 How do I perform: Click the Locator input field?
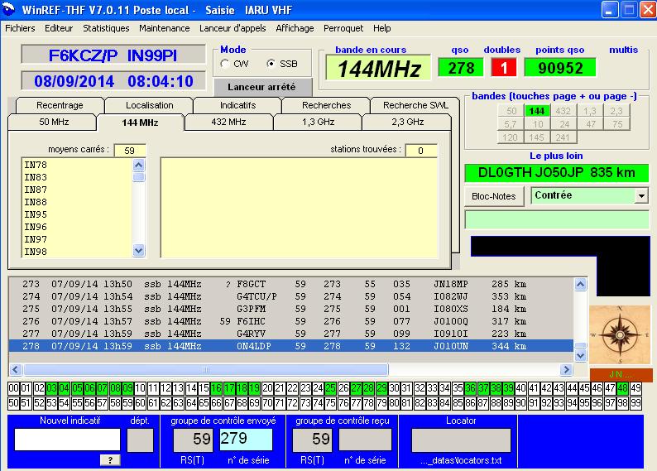click(x=462, y=440)
